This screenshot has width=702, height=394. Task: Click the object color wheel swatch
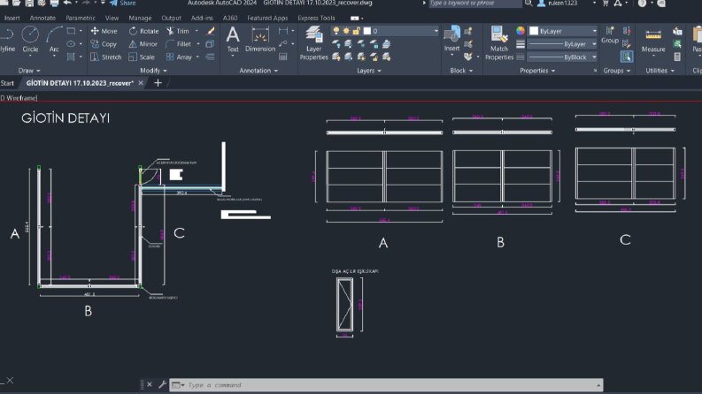tap(521, 31)
